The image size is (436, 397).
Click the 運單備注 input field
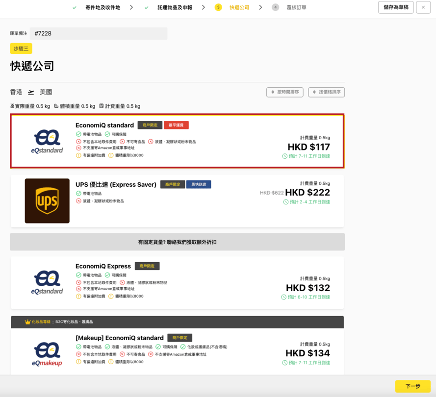98,33
